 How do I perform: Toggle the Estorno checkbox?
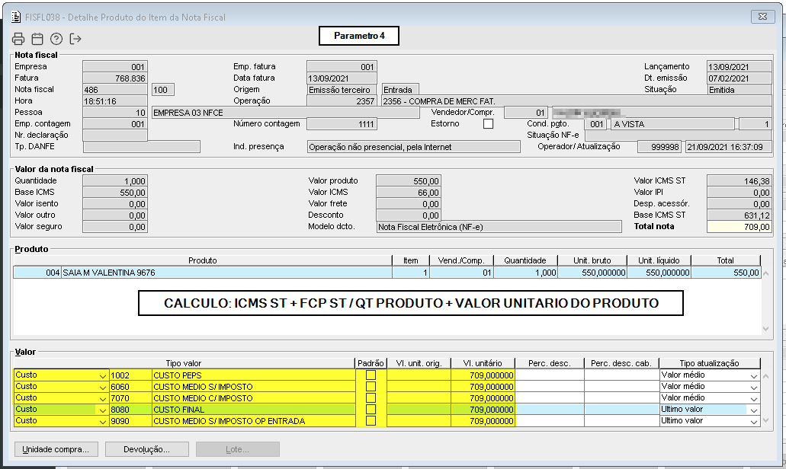[488, 123]
